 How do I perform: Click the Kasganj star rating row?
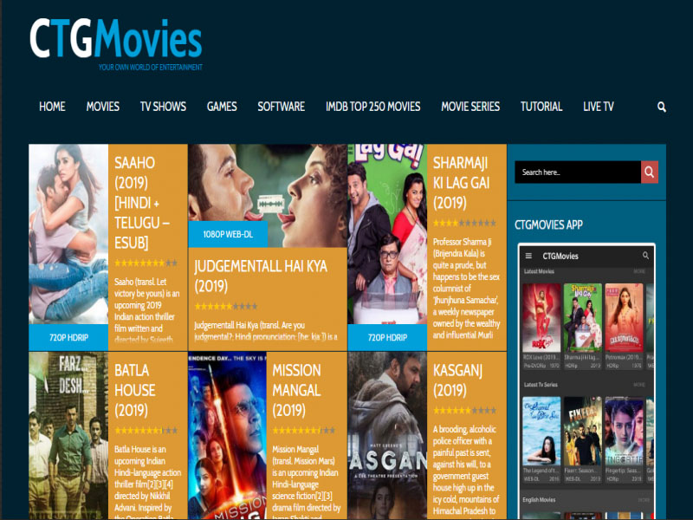463,410
